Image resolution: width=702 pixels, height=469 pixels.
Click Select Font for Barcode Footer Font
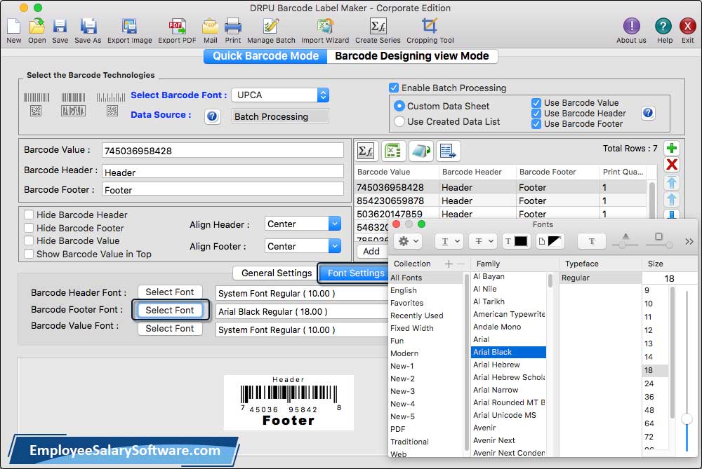pyautogui.click(x=170, y=310)
